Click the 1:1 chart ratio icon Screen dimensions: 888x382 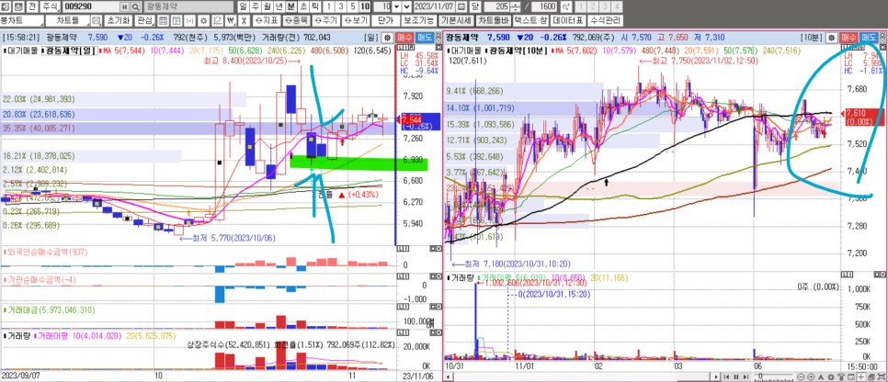point(189,20)
